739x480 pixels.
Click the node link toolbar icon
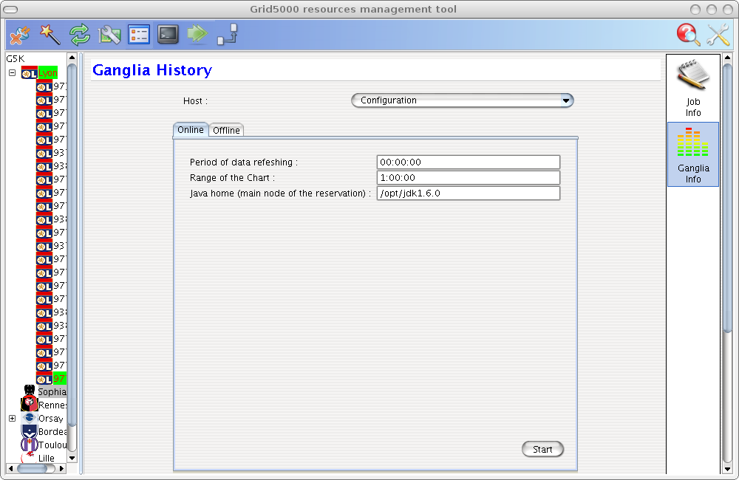[x=228, y=35]
